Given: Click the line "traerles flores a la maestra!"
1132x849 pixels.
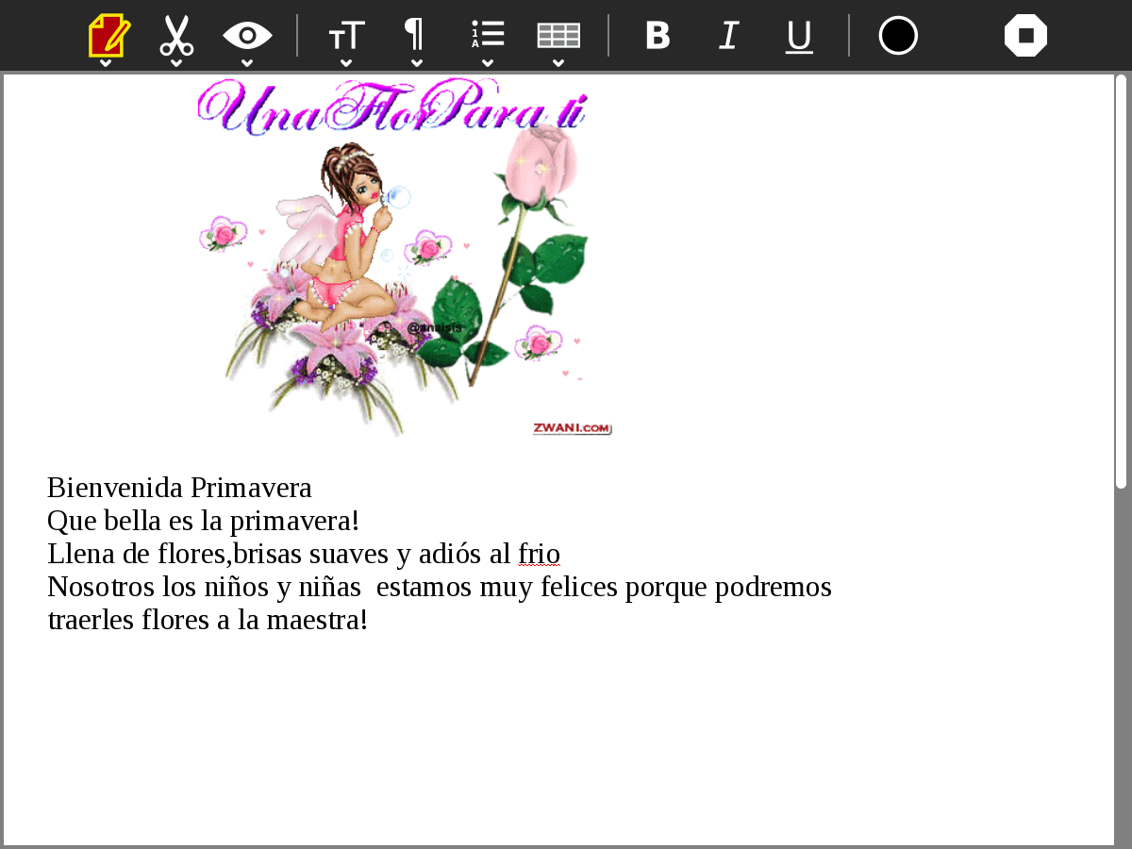Looking at the screenshot, I should [208, 620].
